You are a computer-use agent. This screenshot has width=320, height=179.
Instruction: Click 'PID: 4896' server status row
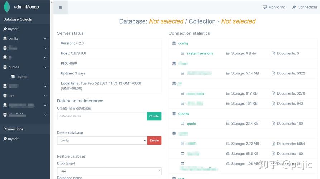click(x=109, y=63)
